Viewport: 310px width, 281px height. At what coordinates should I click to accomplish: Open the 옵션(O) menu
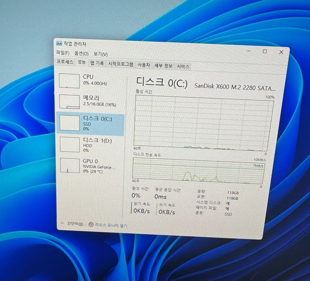point(81,54)
